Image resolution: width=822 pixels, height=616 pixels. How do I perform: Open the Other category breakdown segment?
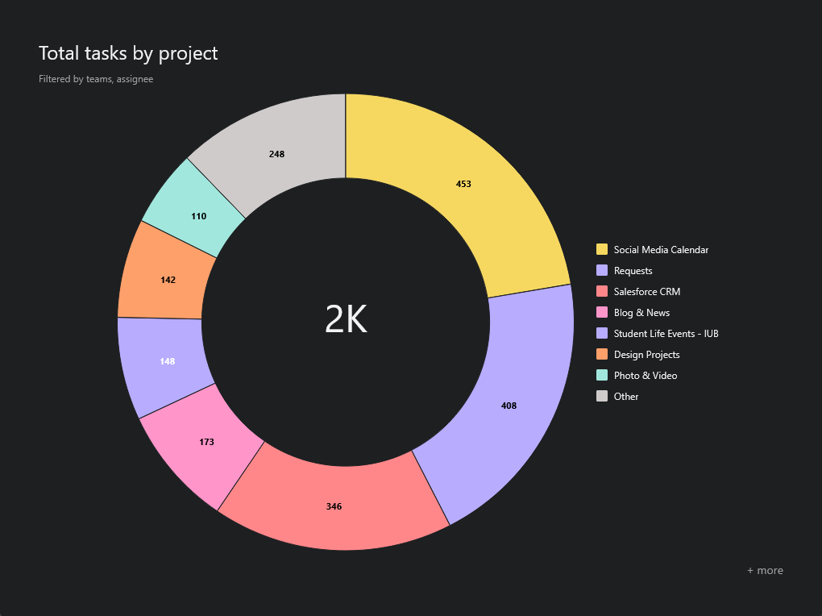tap(276, 153)
